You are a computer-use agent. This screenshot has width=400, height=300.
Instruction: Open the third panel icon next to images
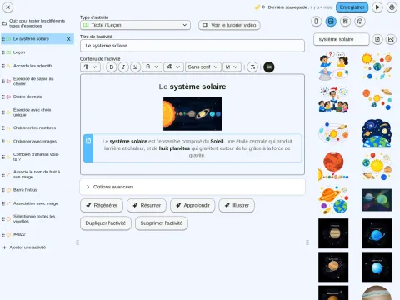coord(345,22)
